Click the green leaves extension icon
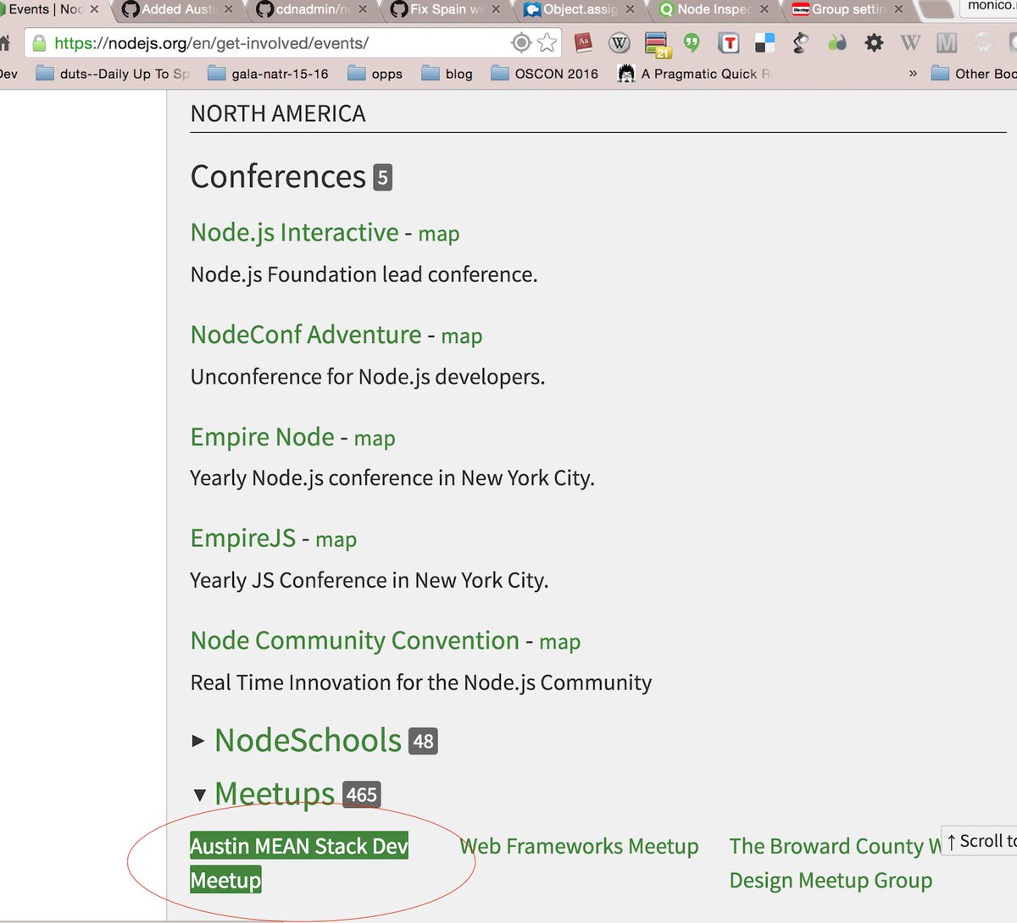Image resolution: width=1017 pixels, height=923 pixels. (837, 42)
